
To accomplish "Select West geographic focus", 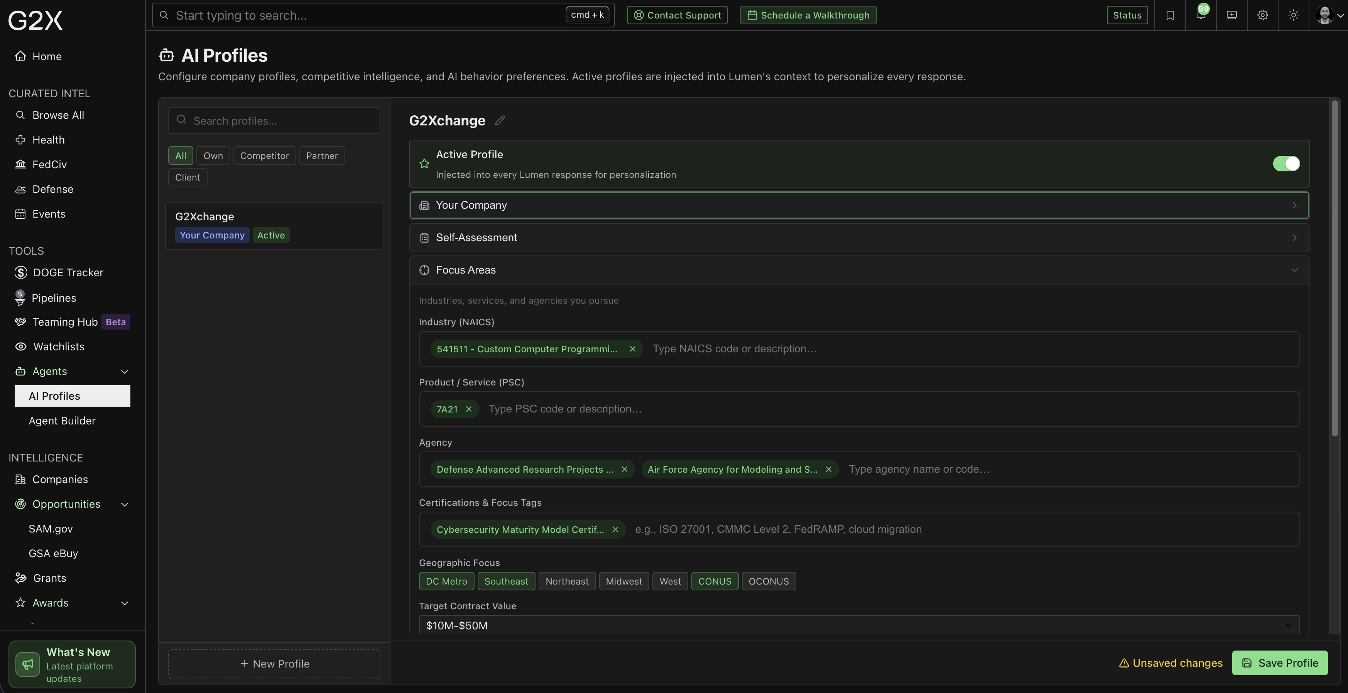I will (670, 581).
